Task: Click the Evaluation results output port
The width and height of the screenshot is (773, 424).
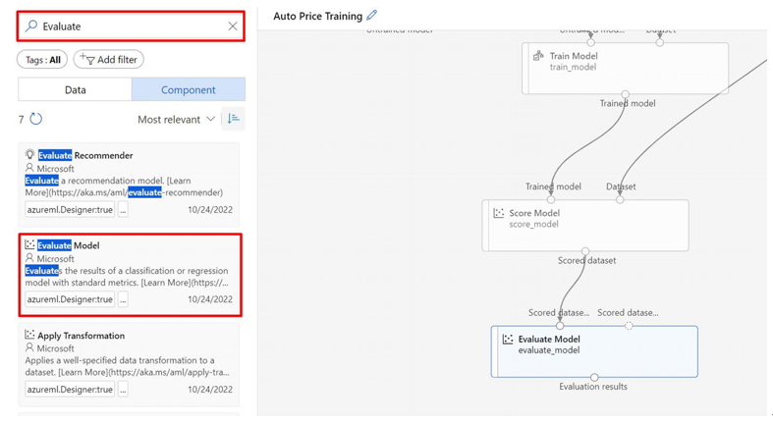Action: (594, 377)
